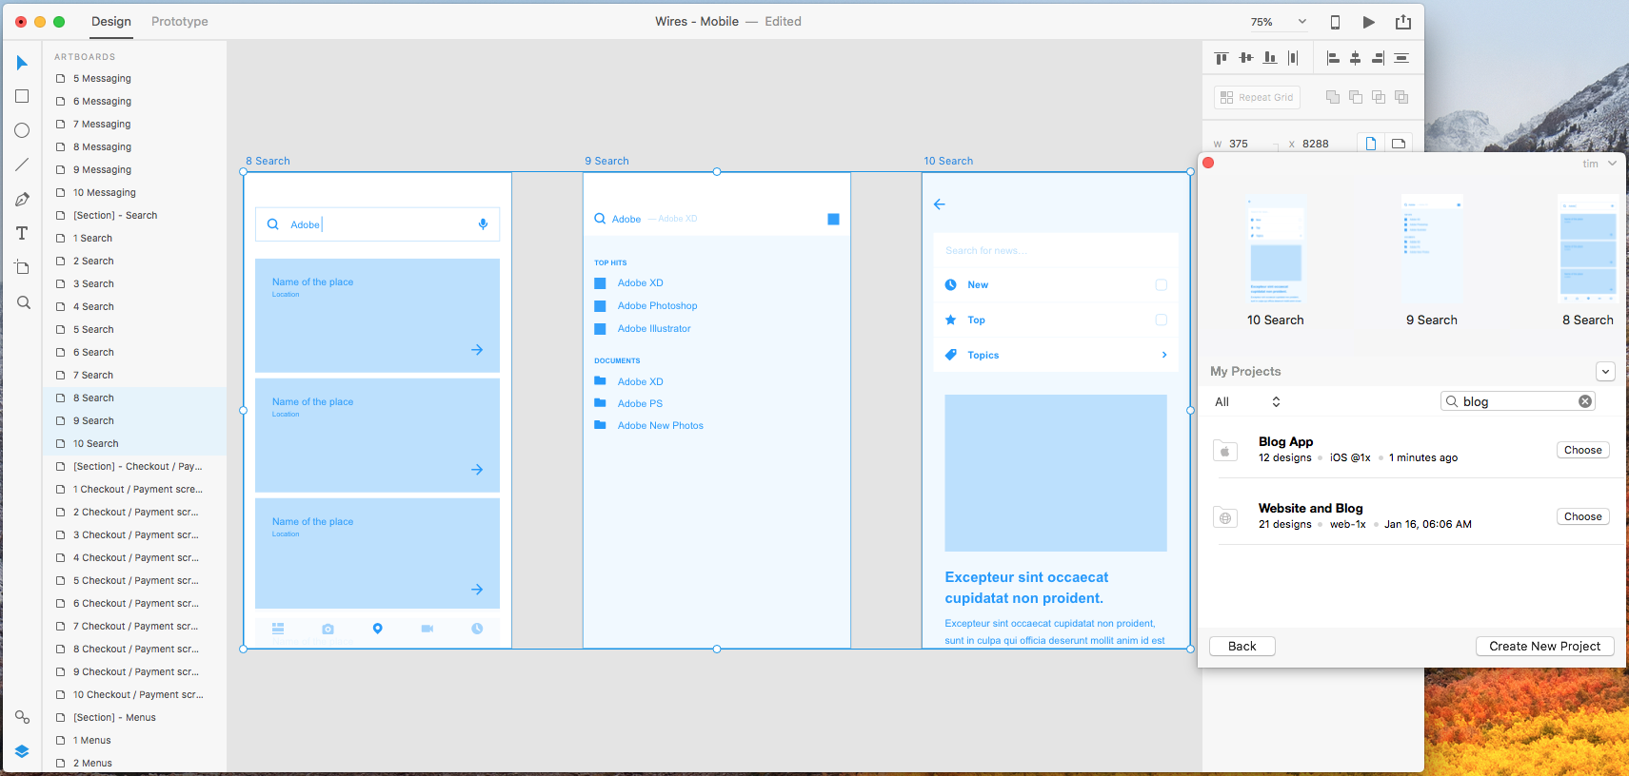Click the back arrow in artboard 10
1629x776 pixels.
point(940,204)
